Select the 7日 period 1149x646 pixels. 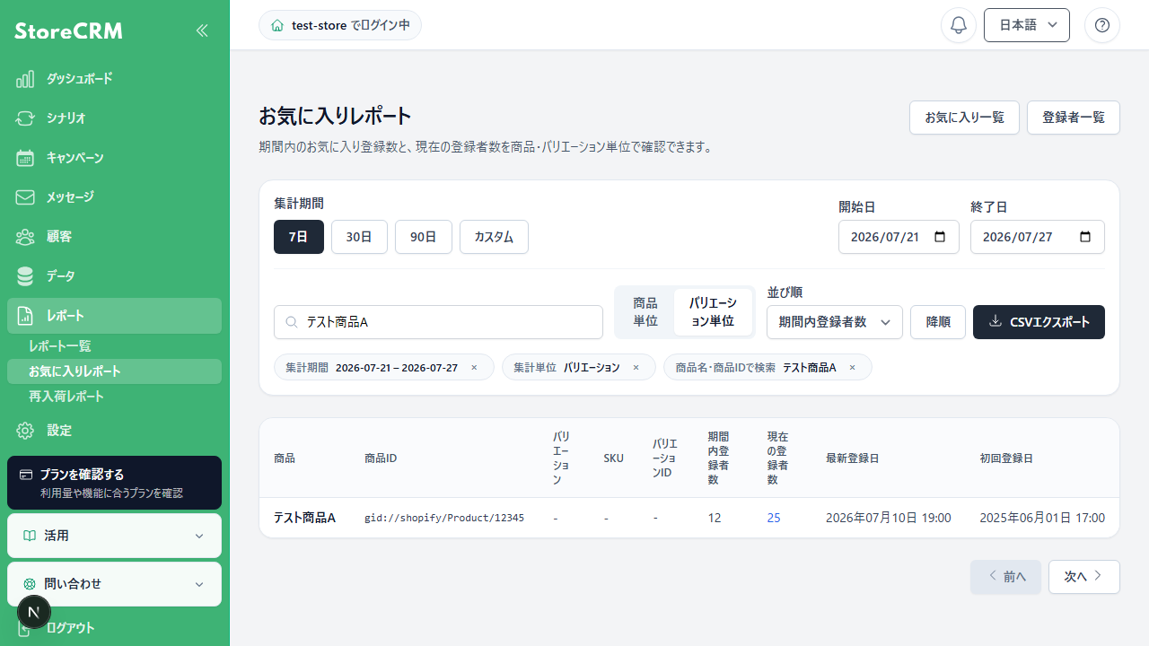tap(299, 237)
